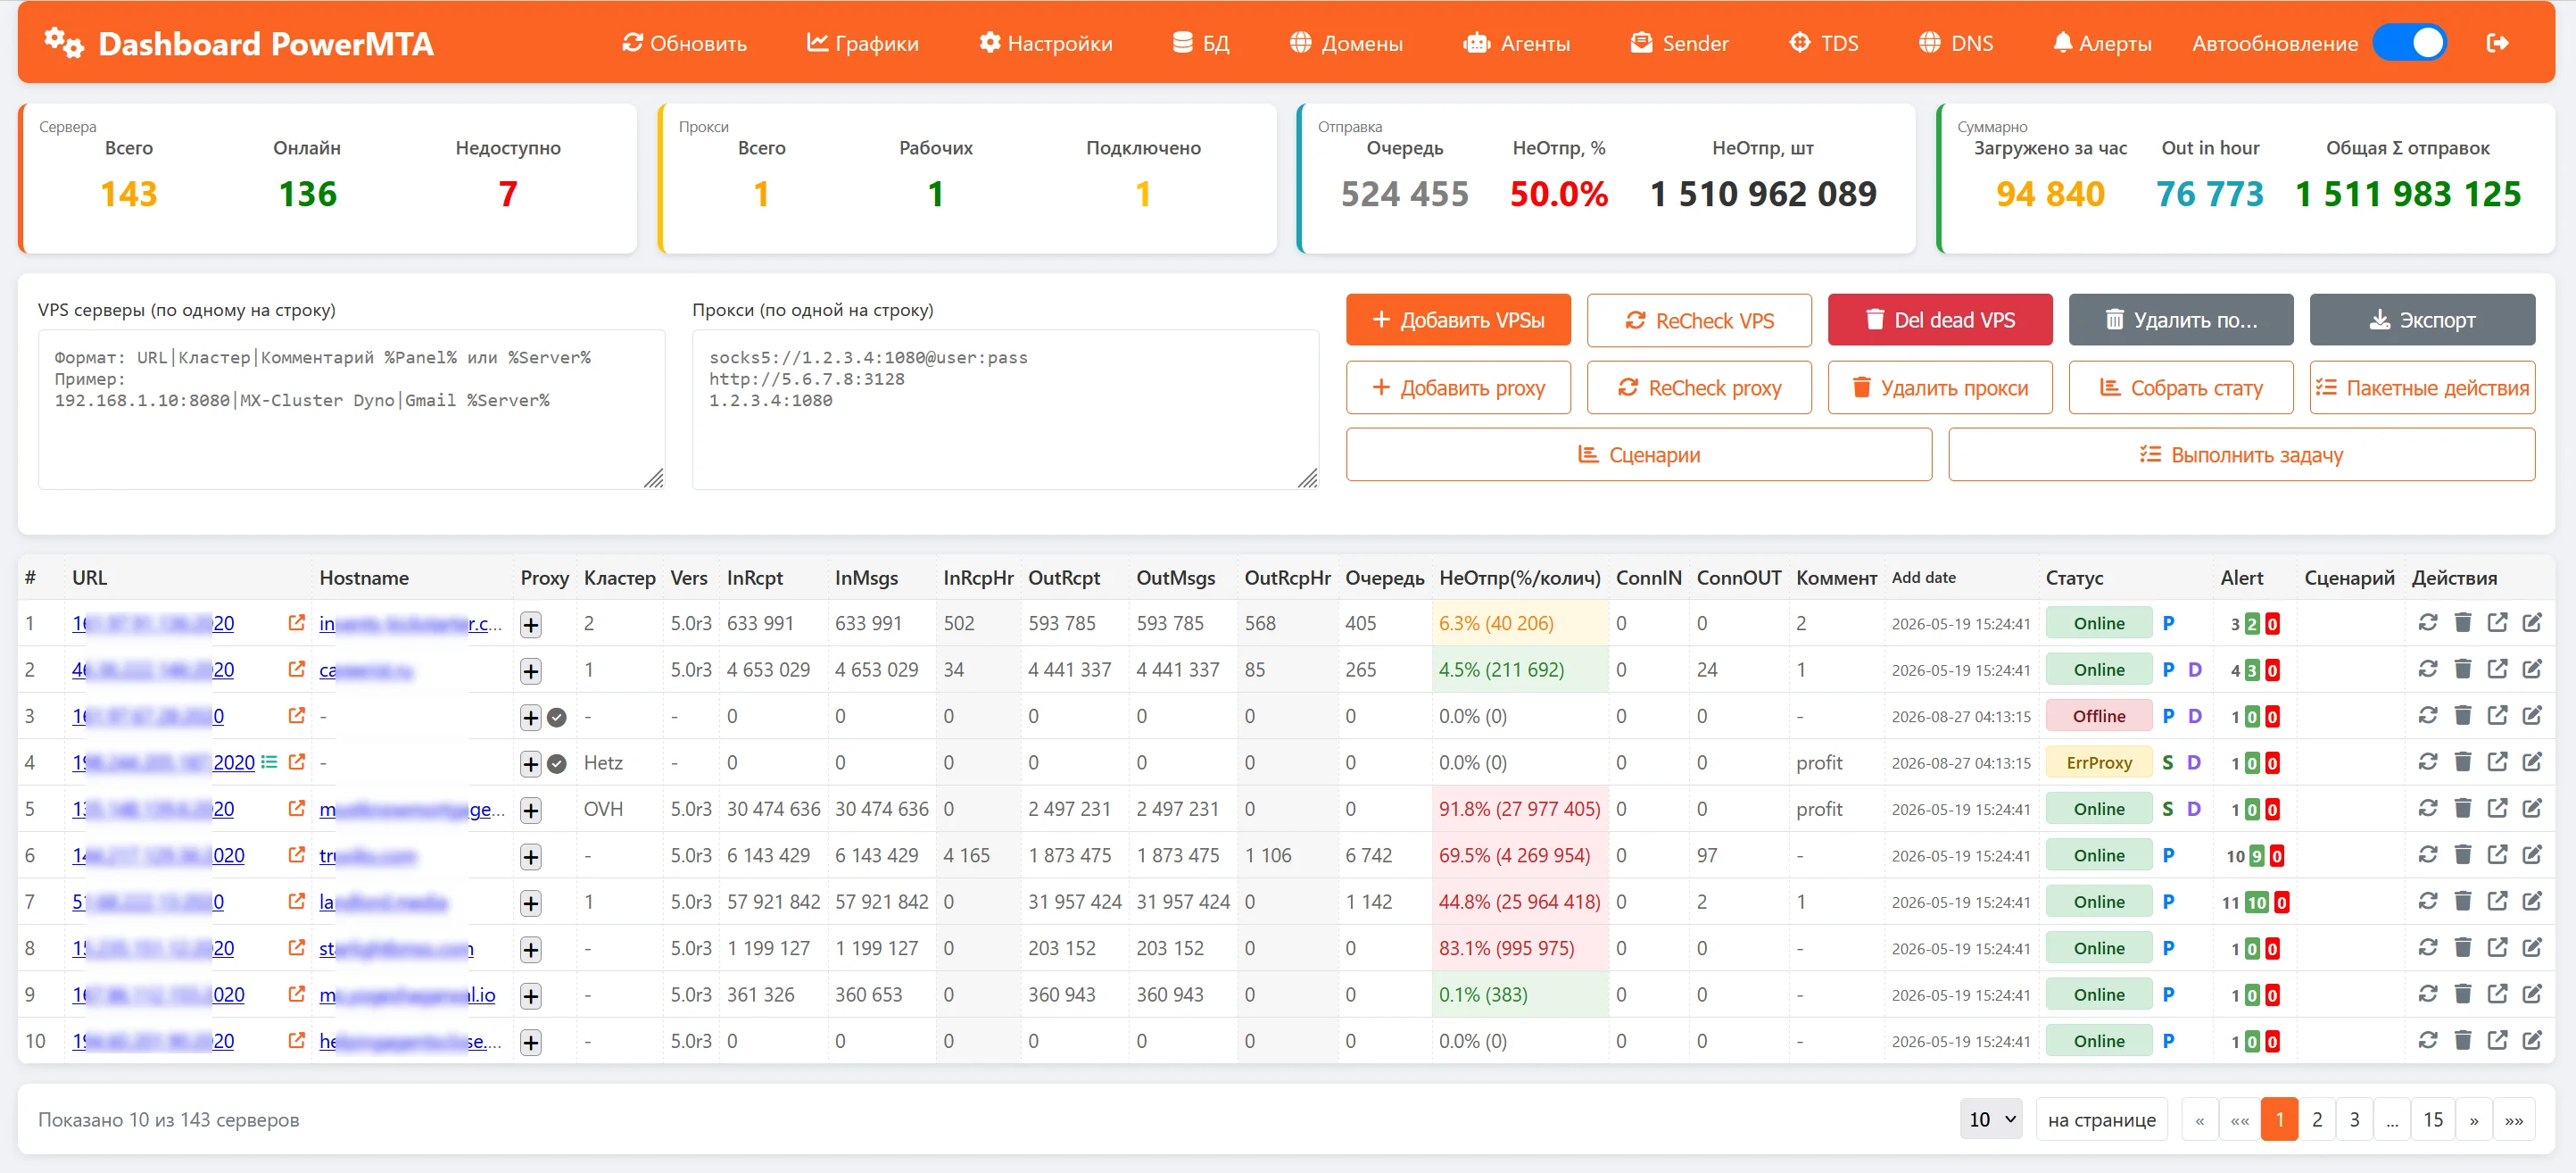This screenshot has width=2576, height=1173.
Task: Open the Сценарии button
Action: click(x=1639, y=454)
